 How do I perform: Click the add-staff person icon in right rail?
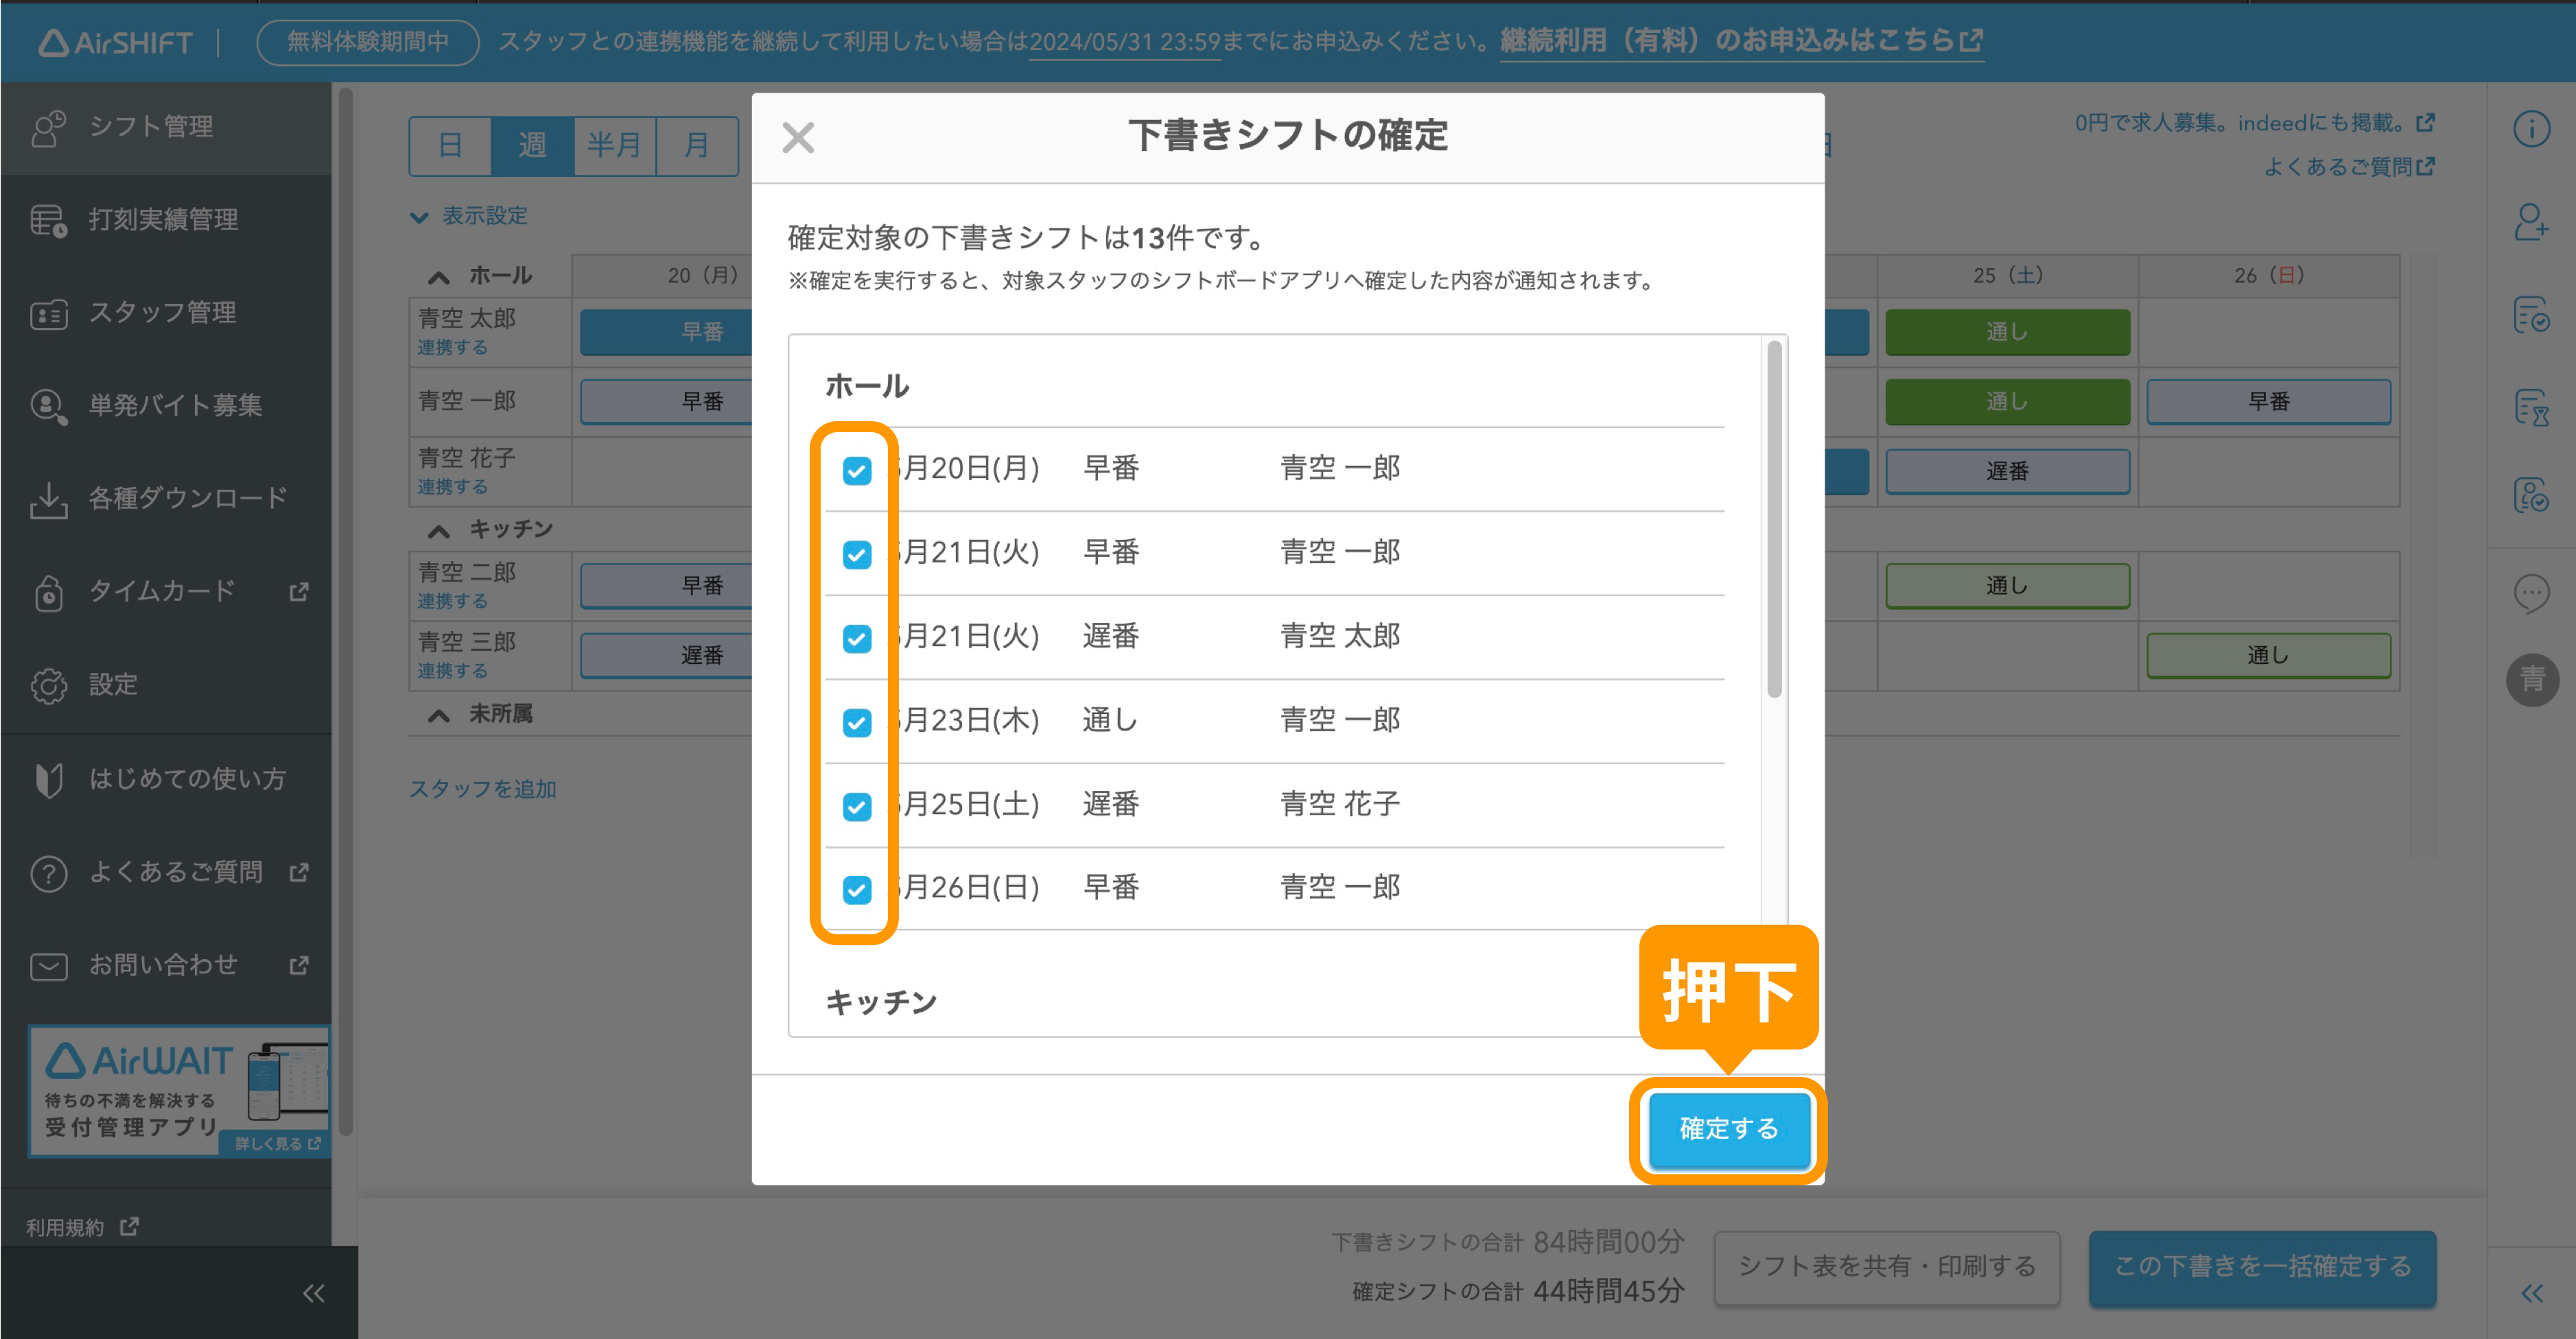[x=2531, y=222]
